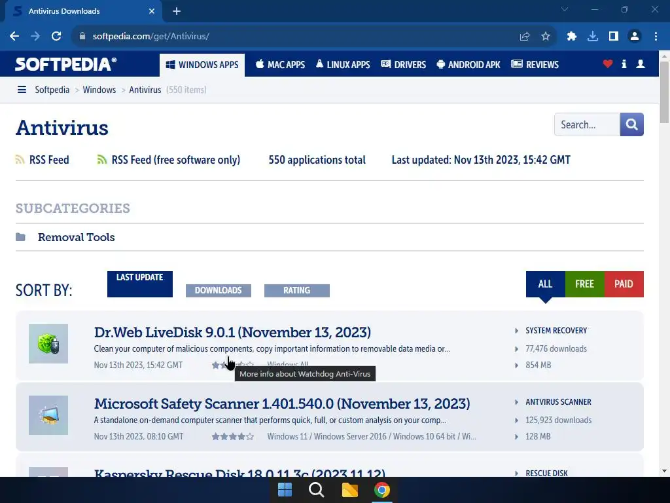Image resolution: width=670 pixels, height=503 pixels.
Task: Click the ANTVIRUS SCANNER category link
Action: coord(558,402)
